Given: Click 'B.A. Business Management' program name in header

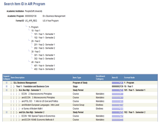Looking at the screenshot, I should pos(54,16).
